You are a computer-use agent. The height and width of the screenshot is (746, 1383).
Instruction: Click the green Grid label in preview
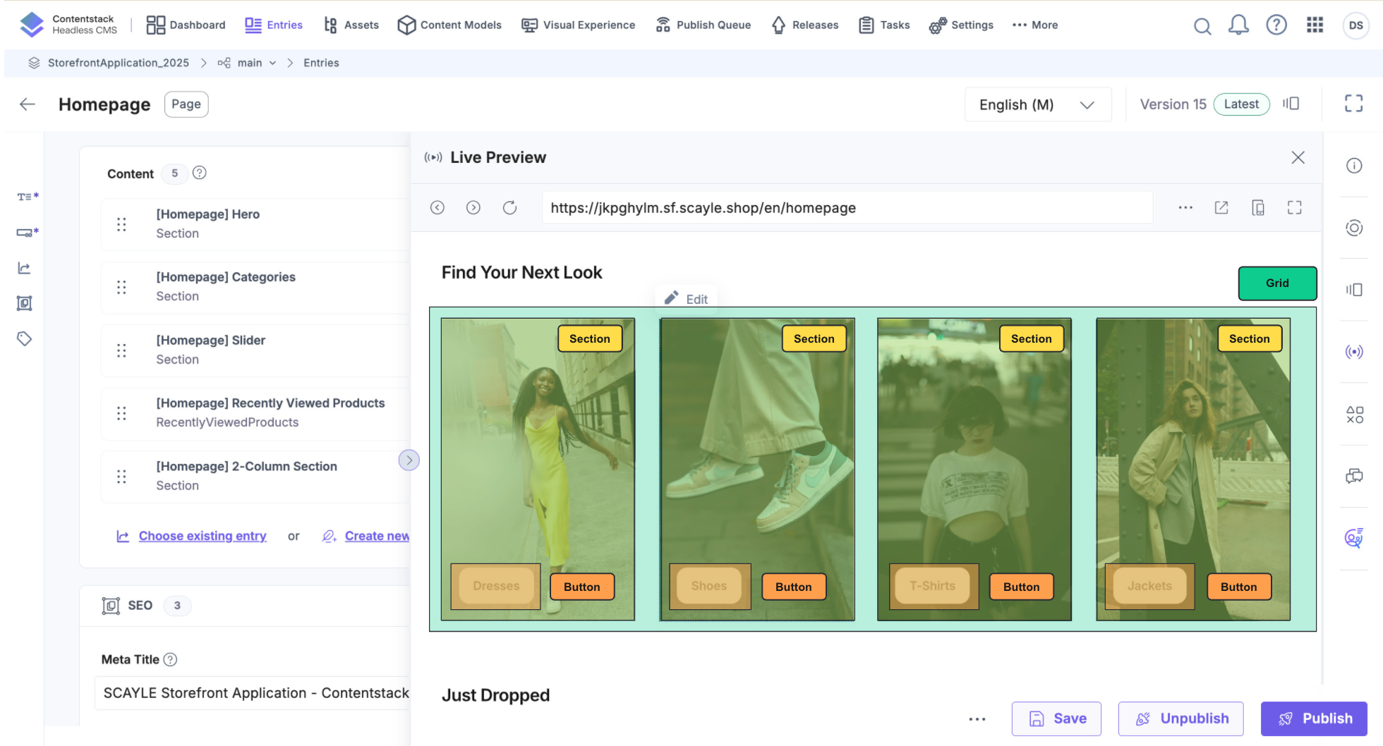(1276, 283)
